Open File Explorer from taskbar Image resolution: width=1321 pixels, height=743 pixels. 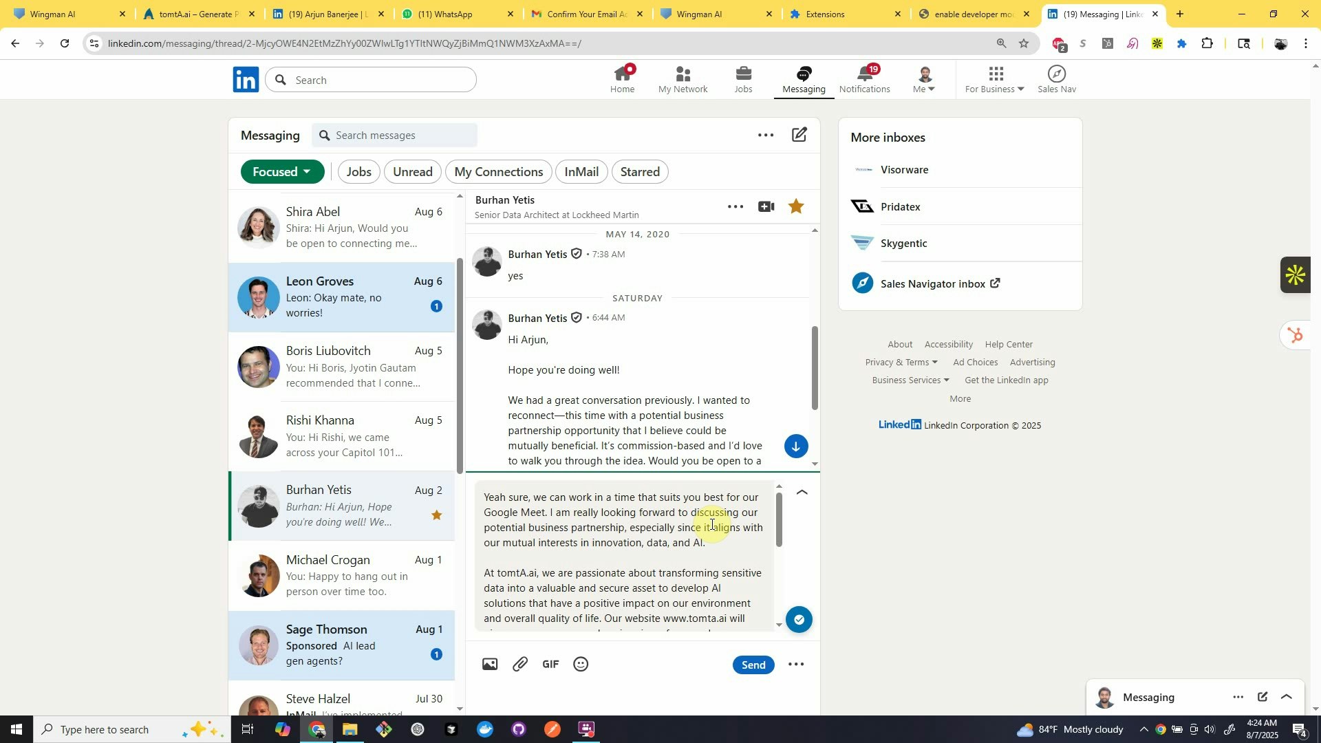tap(350, 730)
